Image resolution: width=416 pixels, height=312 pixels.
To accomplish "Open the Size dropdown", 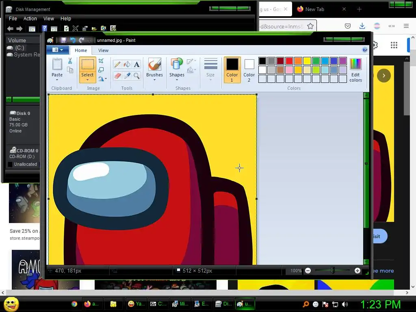I will click(211, 69).
